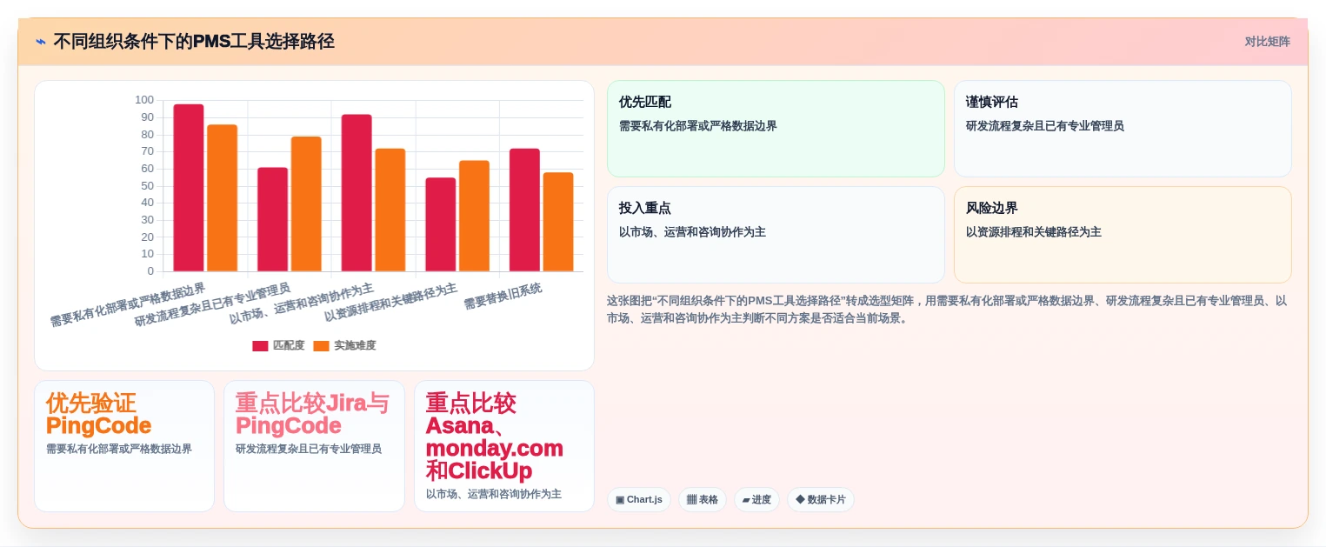Select the 数据卡片 tag chip

[x=821, y=500]
